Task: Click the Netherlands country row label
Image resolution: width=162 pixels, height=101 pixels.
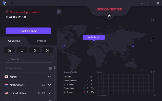Action: tap(17, 85)
